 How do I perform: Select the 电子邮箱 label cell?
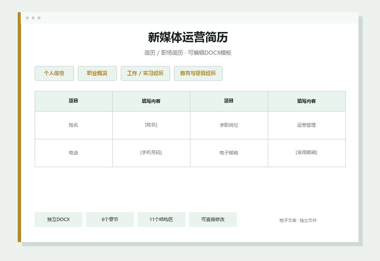coord(229,153)
